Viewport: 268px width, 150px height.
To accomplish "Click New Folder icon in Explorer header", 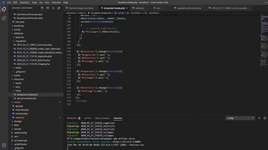I will tap(48, 8).
